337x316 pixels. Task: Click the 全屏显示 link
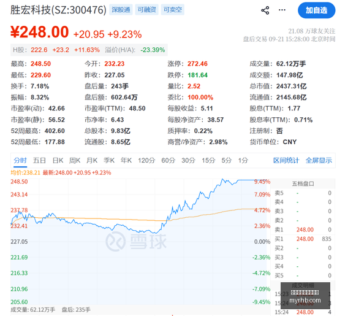coord(319,160)
